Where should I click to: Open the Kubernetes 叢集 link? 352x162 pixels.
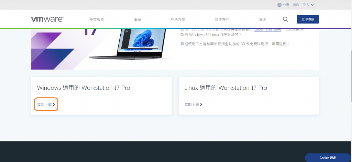[x=267, y=29]
